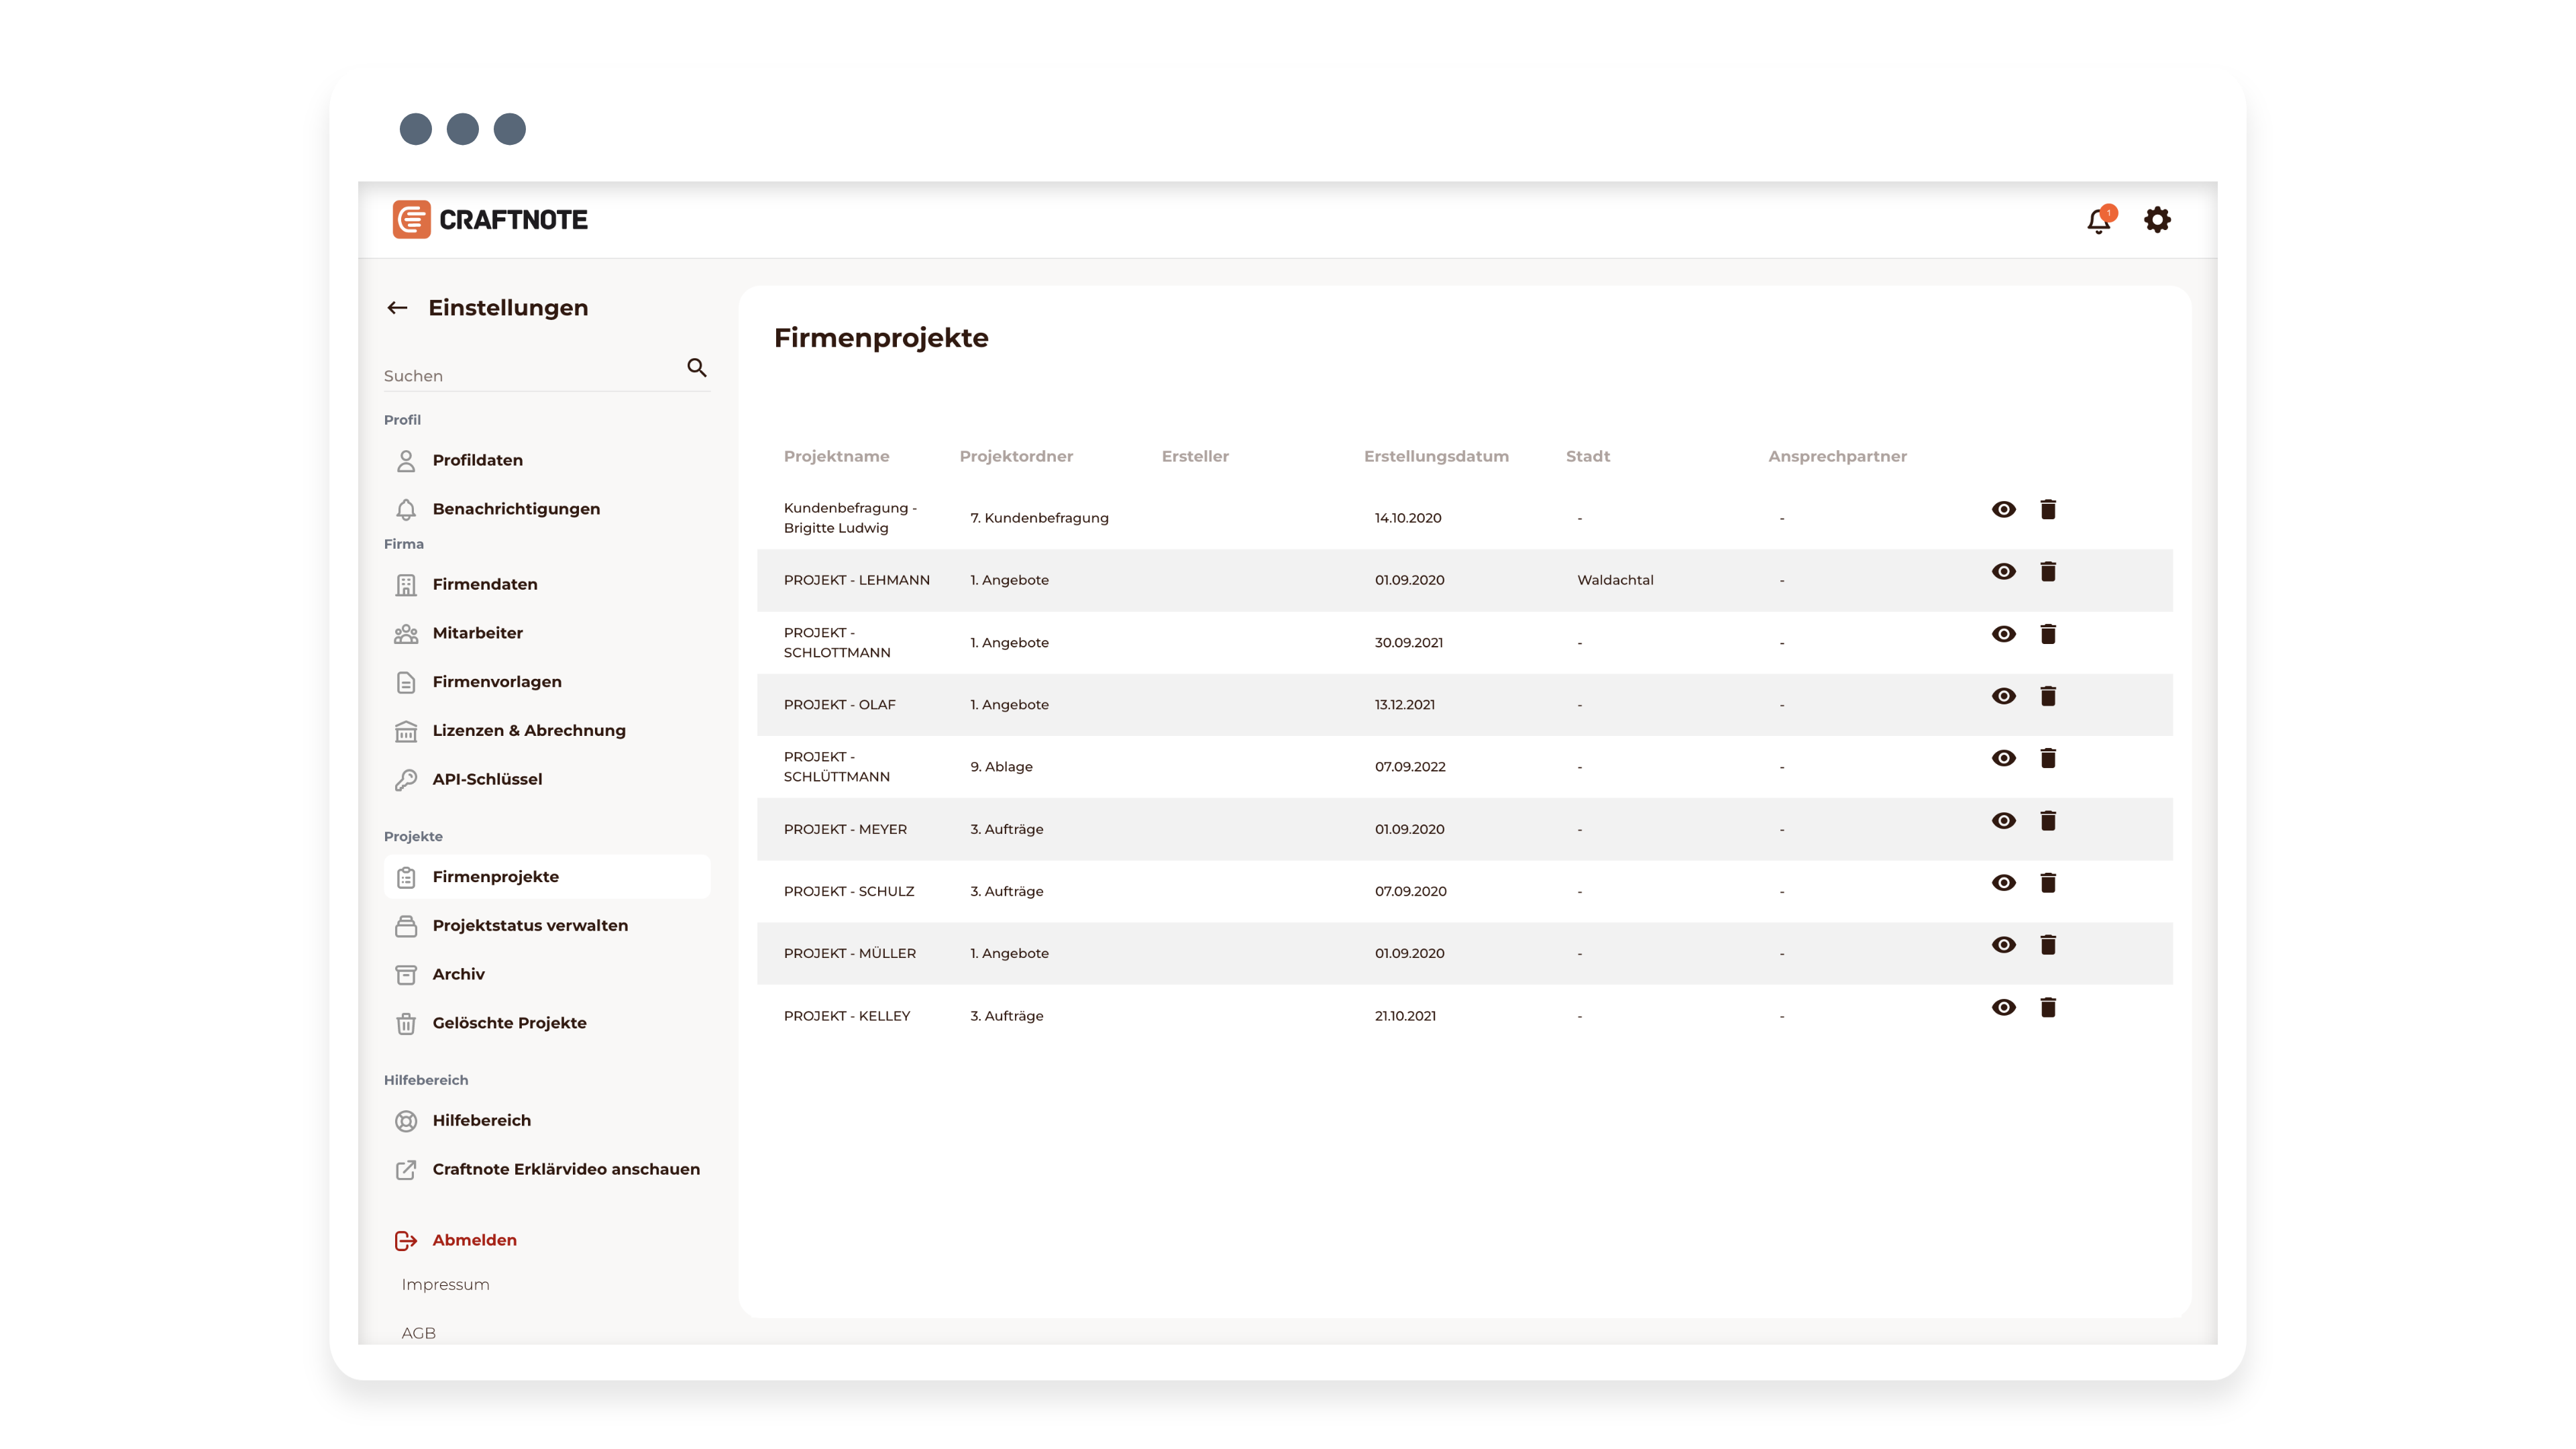View PROJEKT - KELLEY via eye icon

(2003, 1007)
